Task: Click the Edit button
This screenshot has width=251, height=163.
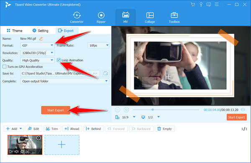Action: point(34,129)
